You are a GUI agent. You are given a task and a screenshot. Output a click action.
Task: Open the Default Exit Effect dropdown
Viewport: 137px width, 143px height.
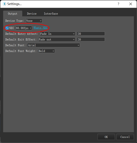click(x=57, y=39)
